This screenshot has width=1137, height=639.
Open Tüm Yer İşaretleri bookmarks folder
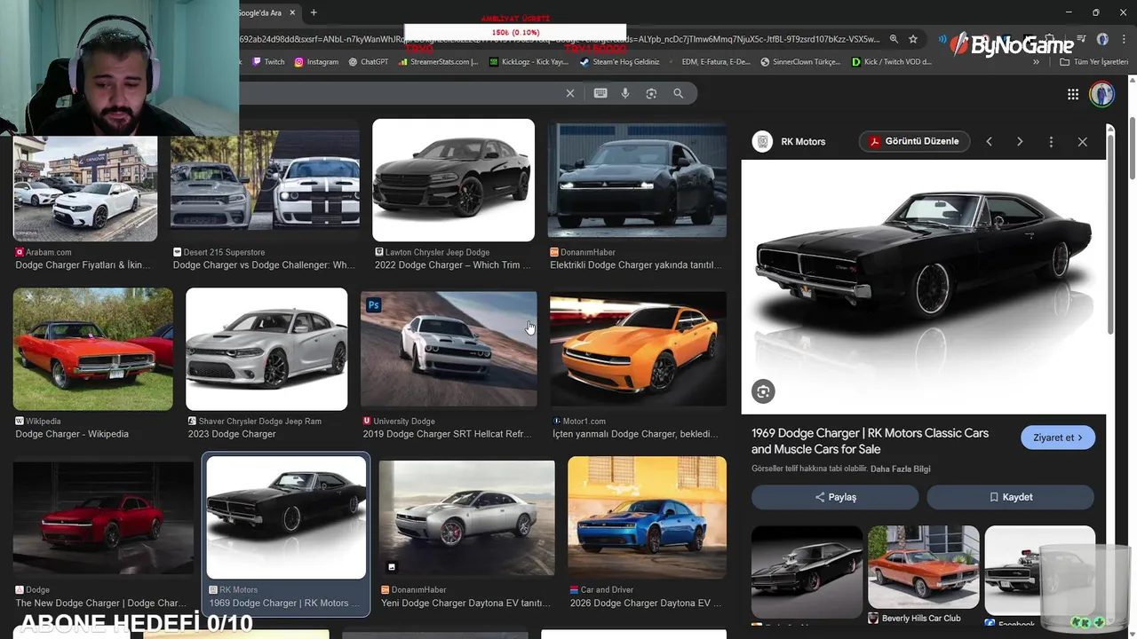[1093, 62]
